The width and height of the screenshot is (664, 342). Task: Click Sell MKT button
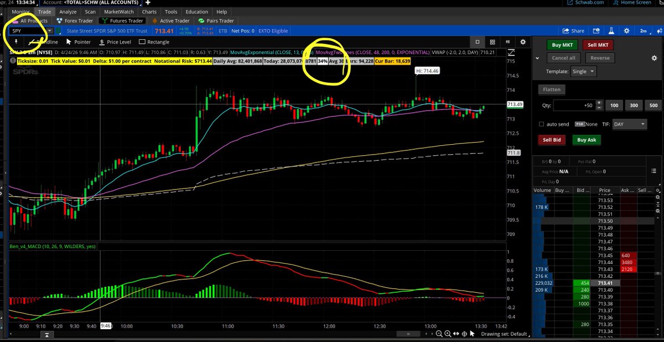598,45
